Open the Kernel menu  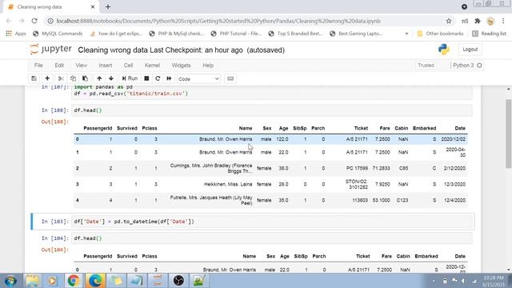[x=153, y=66]
